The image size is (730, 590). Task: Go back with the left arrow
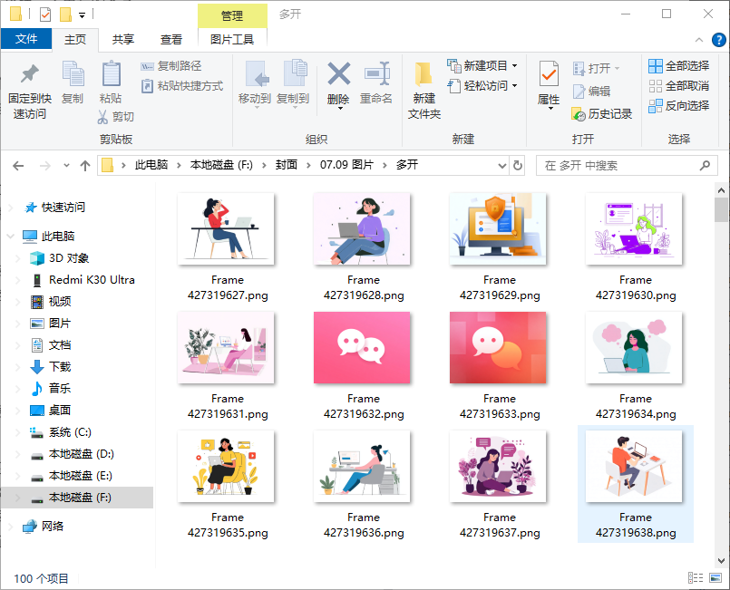18,166
